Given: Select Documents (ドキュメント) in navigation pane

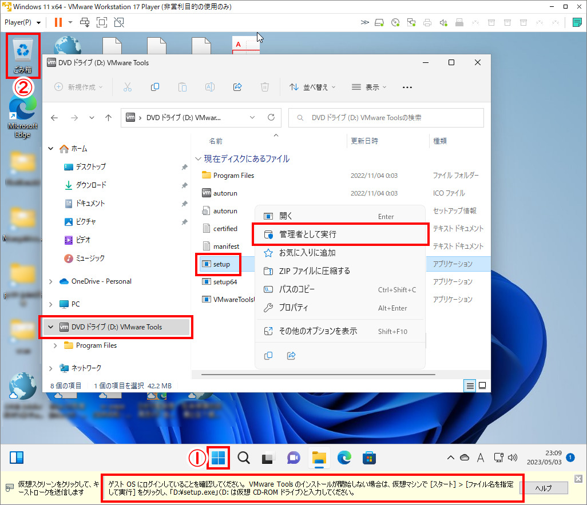Looking at the screenshot, I should pyautogui.click(x=90, y=204).
